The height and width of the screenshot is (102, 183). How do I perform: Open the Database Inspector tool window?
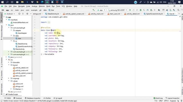click(33, 98)
